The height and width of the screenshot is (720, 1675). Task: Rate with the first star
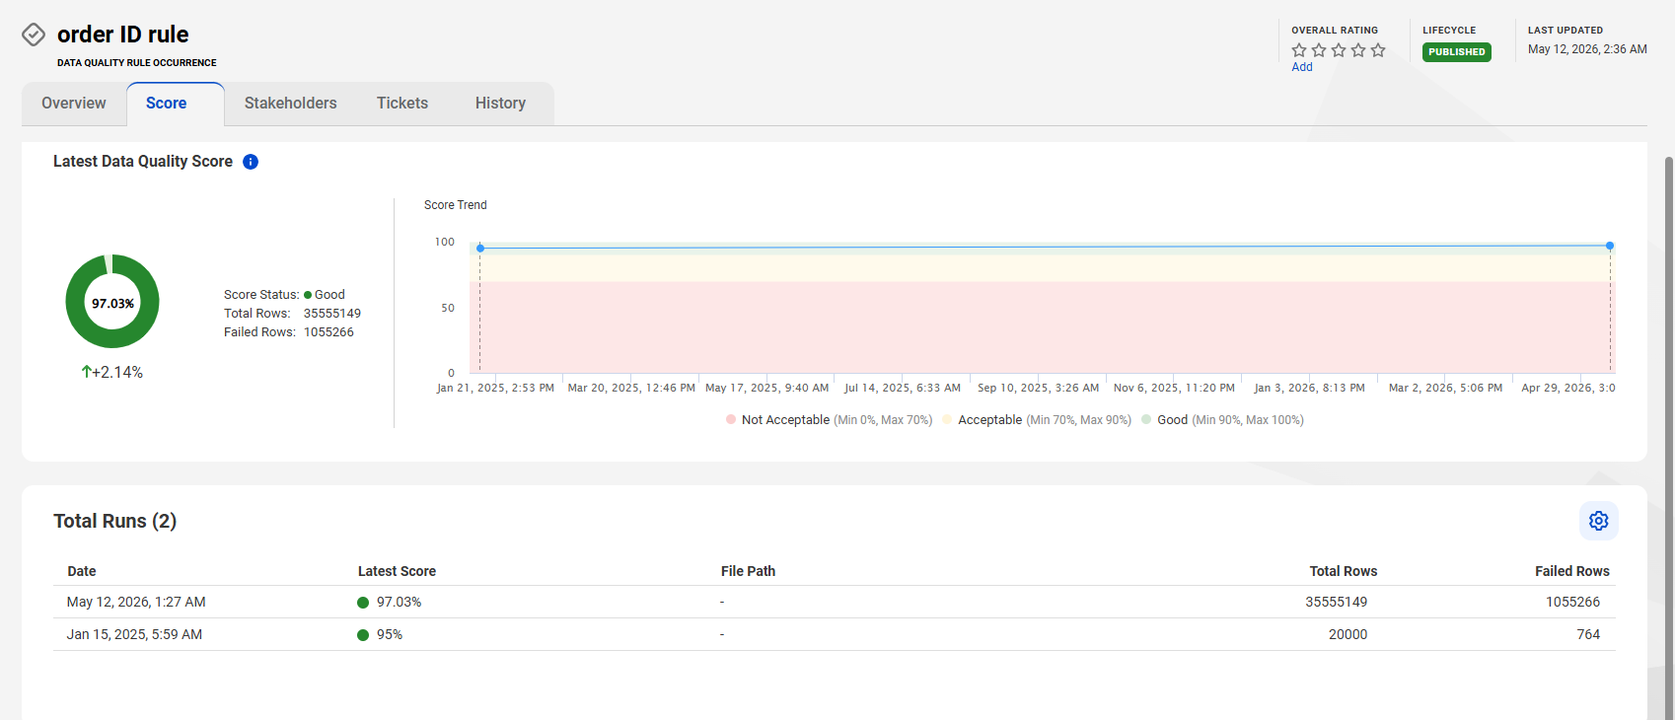coord(1299,50)
